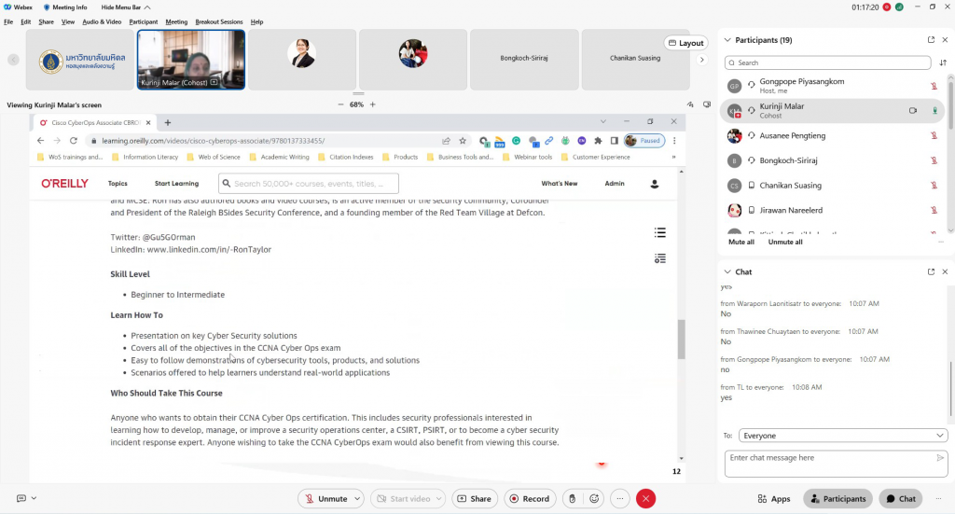Image resolution: width=955 pixels, height=514 pixels.
Task: Click the participants sort icon
Action: coord(942,63)
